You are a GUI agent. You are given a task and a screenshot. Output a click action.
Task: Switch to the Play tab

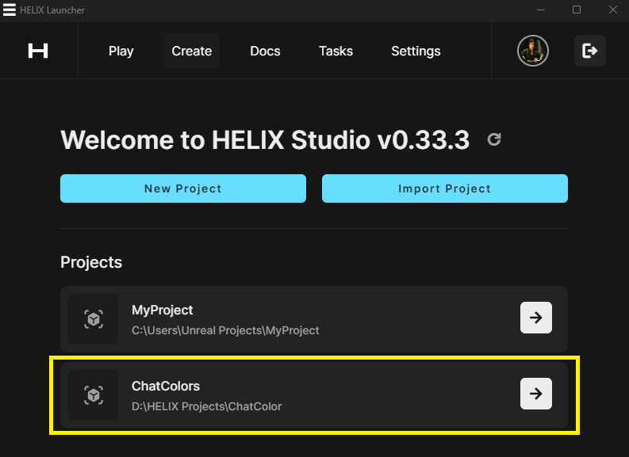pyautogui.click(x=121, y=51)
